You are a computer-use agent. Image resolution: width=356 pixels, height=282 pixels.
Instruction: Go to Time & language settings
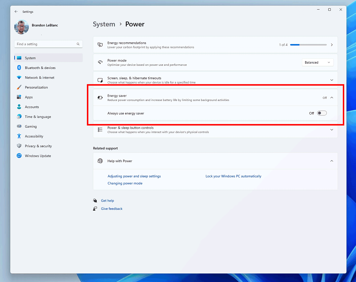(x=38, y=117)
